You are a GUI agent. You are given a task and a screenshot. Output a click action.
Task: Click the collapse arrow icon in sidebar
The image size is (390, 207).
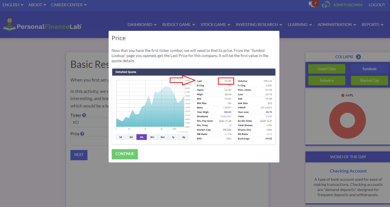point(358,57)
